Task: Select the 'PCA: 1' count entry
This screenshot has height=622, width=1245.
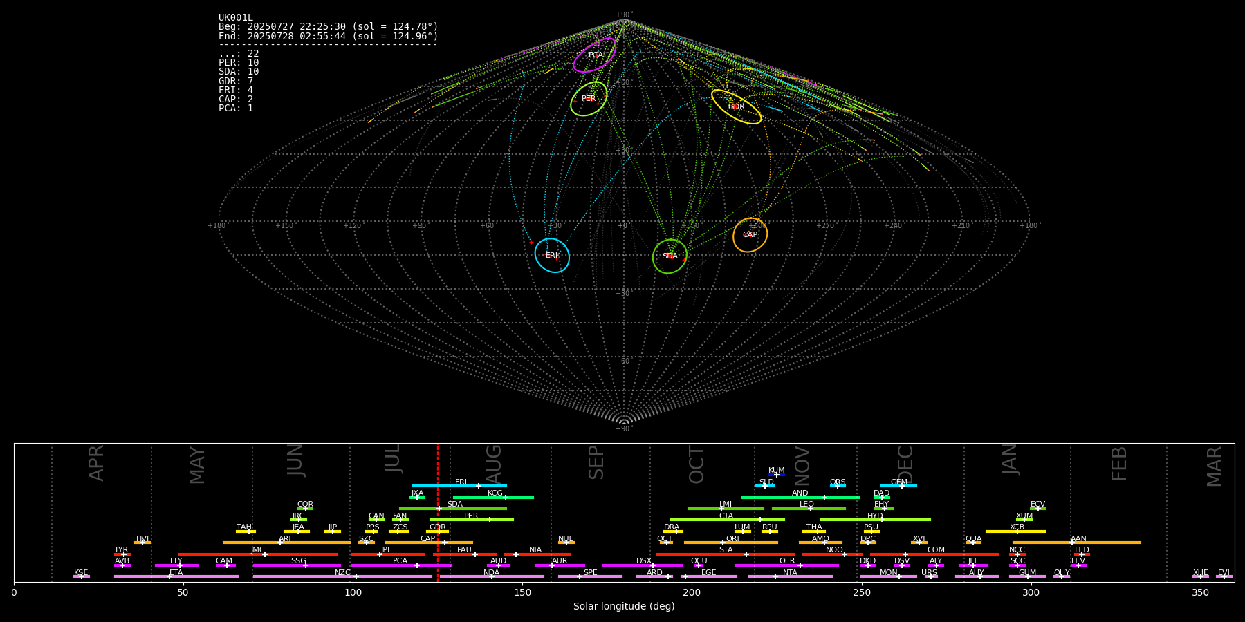Action: [x=236, y=109]
